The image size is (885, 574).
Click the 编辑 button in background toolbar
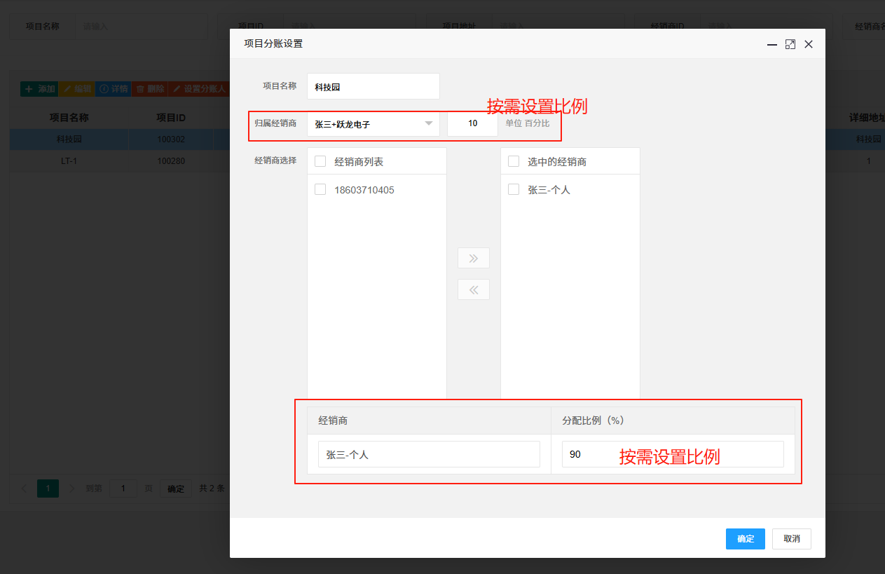pyautogui.click(x=77, y=89)
